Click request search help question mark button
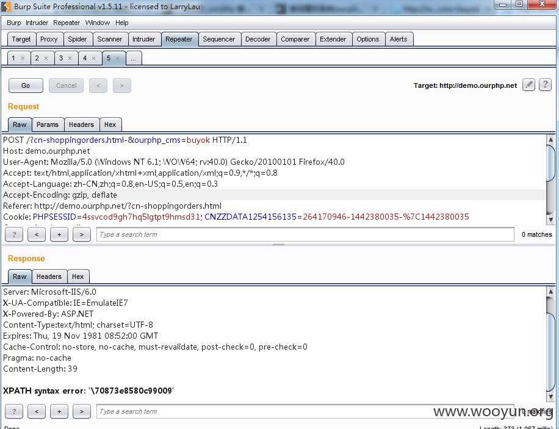The width and height of the screenshot is (559, 429). point(14,234)
